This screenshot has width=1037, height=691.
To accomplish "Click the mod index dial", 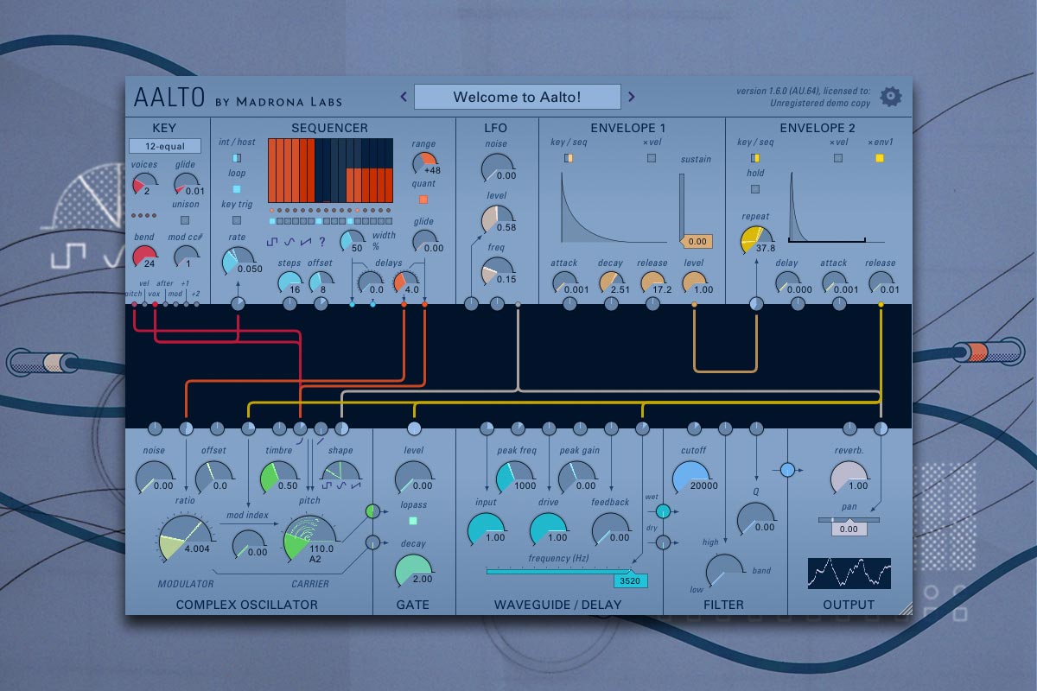I will pos(248,545).
